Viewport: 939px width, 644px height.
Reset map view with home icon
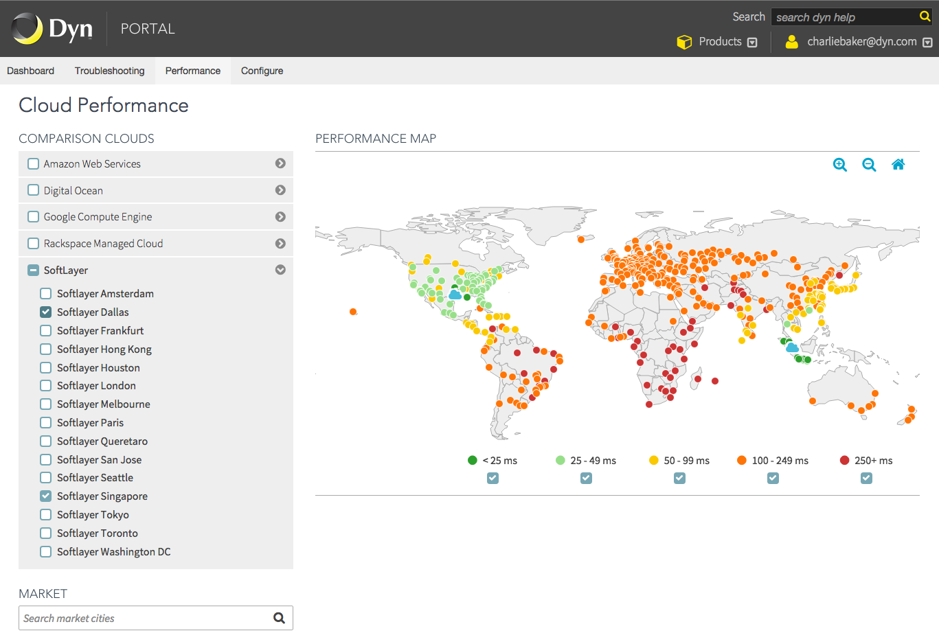(x=898, y=165)
